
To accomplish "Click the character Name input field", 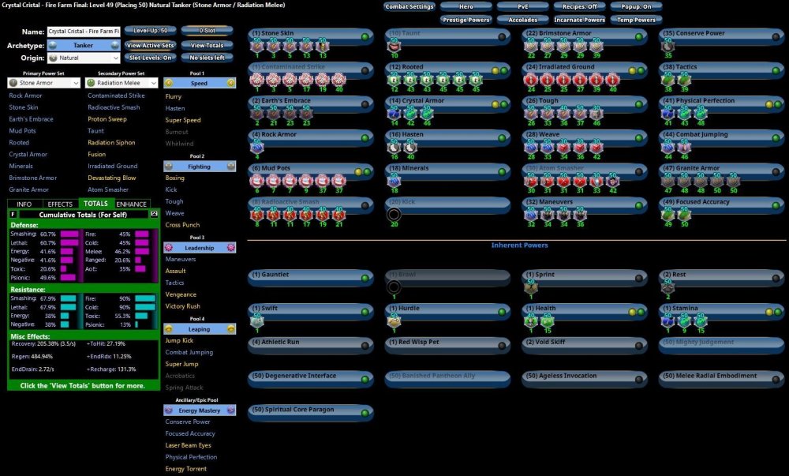I will (x=84, y=32).
